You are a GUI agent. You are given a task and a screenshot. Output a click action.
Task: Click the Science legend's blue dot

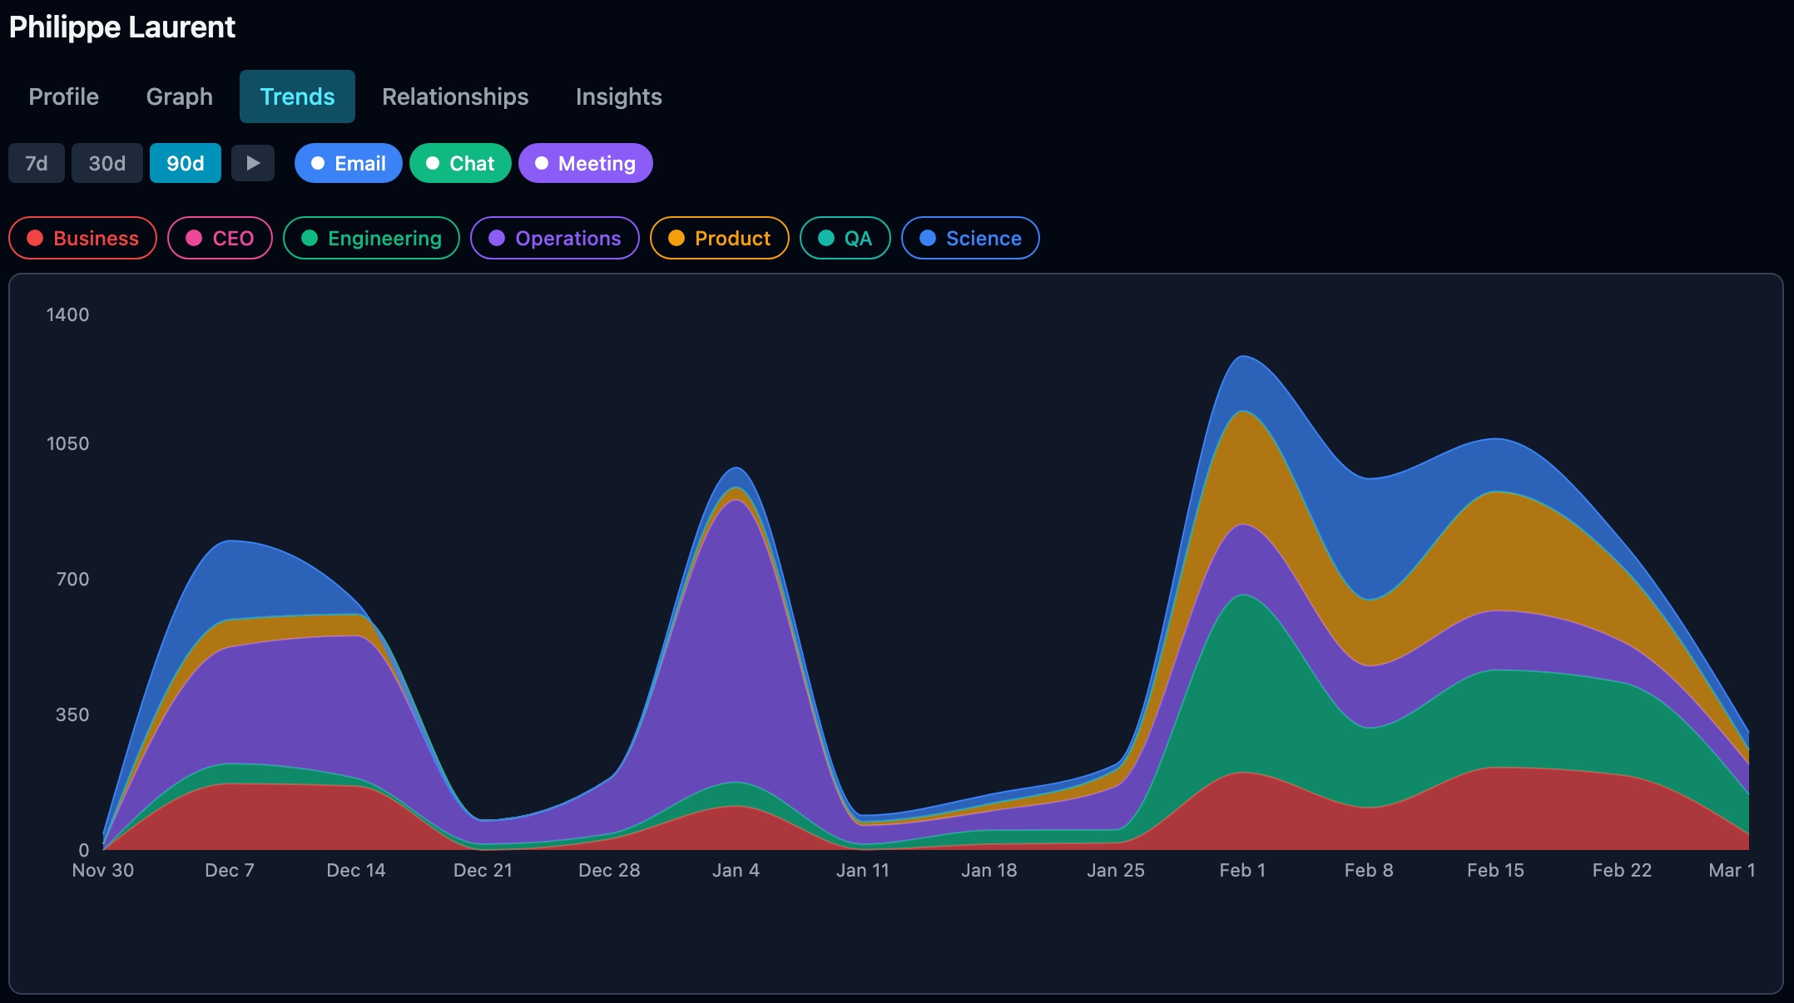tap(927, 238)
